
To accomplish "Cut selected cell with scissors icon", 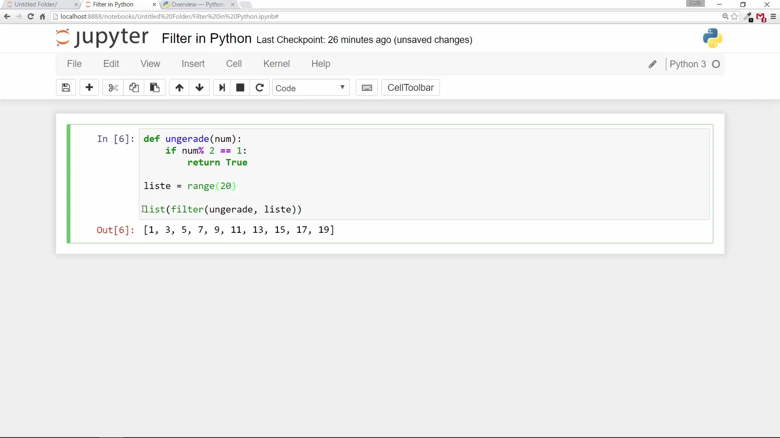I will click(x=113, y=88).
